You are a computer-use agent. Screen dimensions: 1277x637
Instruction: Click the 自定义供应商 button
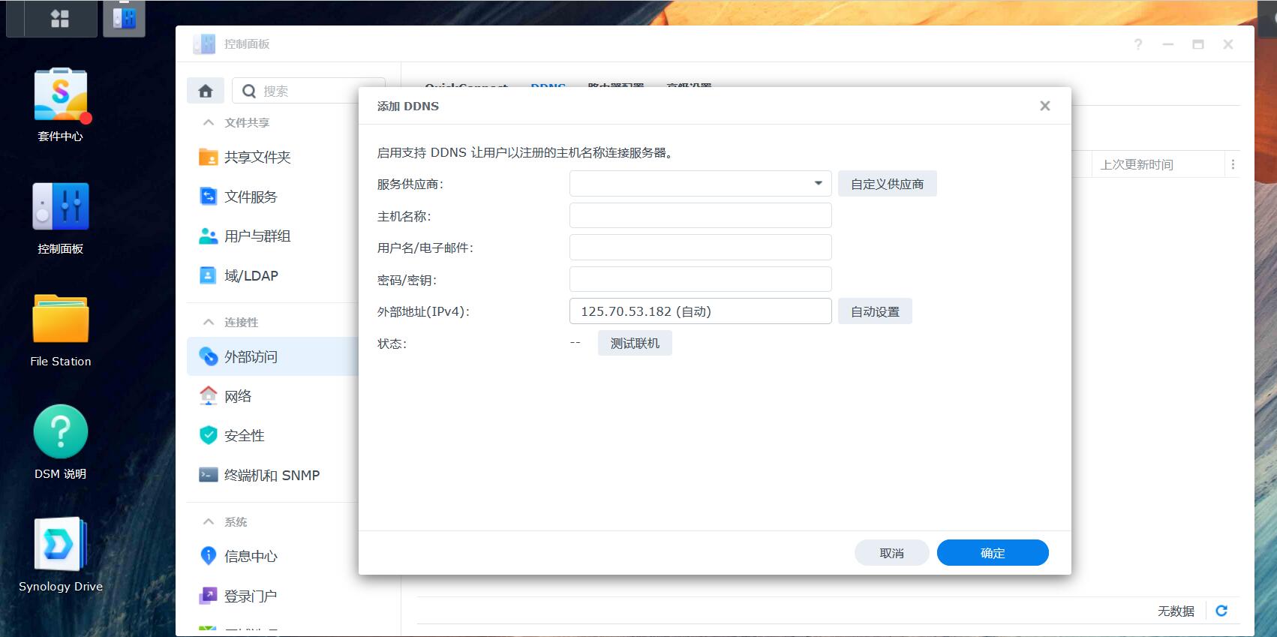tap(887, 184)
